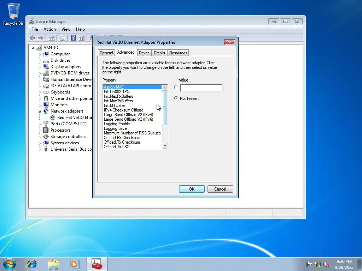Open the Action menu
Screen dimensions: 362x271
(x=49, y=29)
